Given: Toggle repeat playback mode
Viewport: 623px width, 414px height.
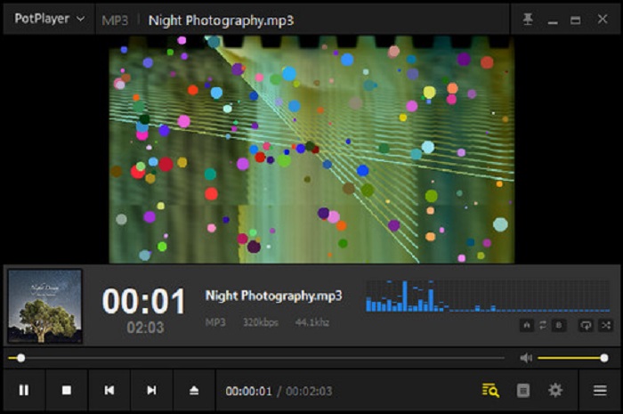Looking at the screenshot, I should pyautogui.click(x=587, y=326).
